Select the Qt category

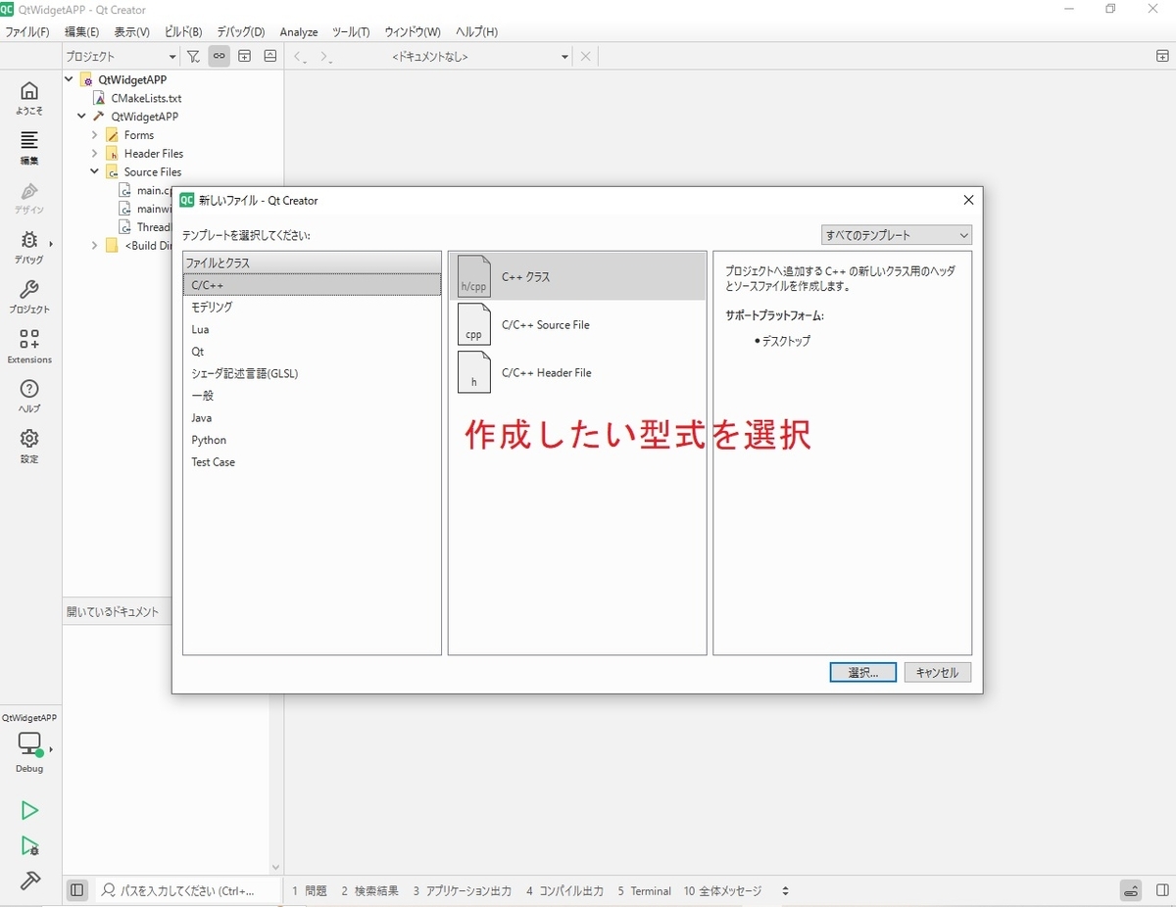[x=312, y=351]
